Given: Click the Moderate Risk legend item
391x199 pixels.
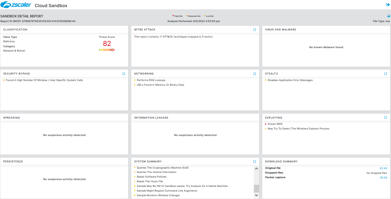Looking at the screenshot, I should tap(193, 16).
